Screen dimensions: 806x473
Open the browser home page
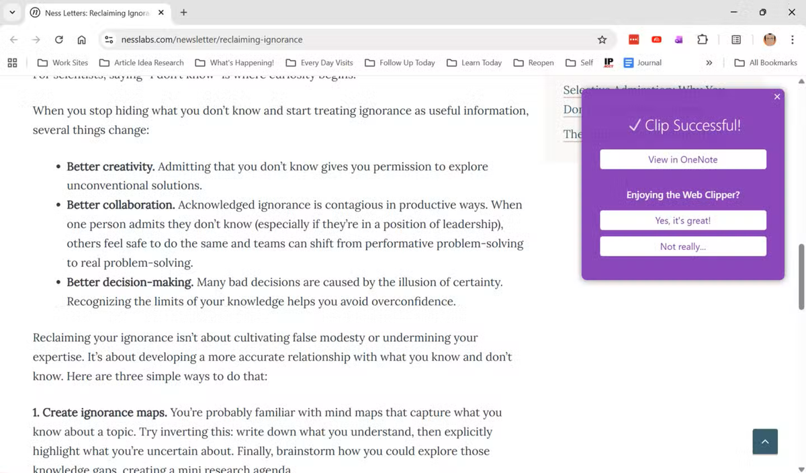pos(81,40)
